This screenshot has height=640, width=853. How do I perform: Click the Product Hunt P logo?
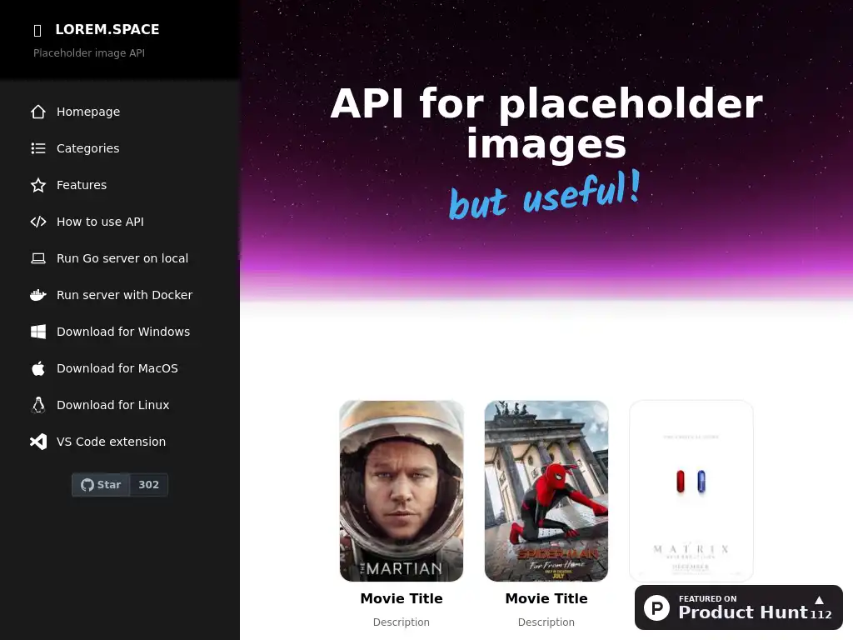(656, 607)
